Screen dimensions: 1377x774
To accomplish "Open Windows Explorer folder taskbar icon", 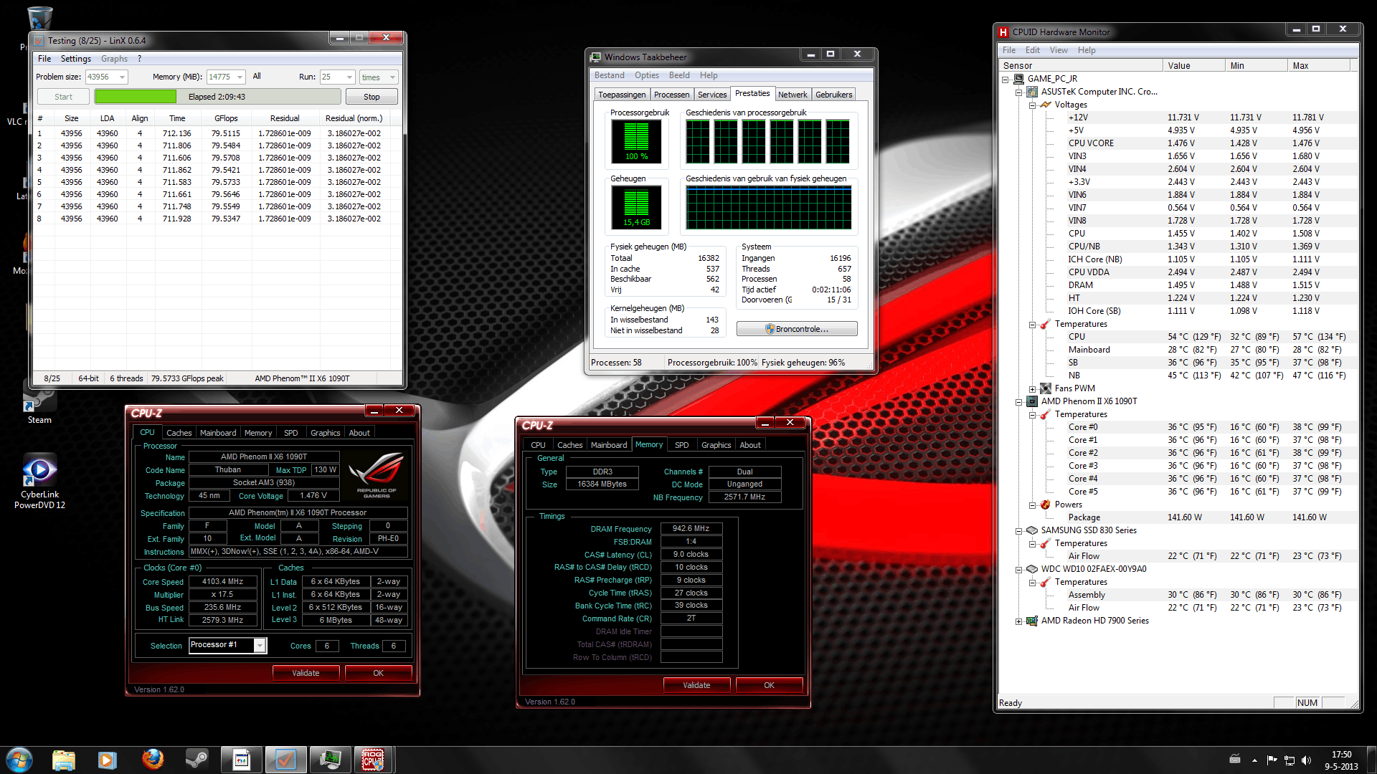I will pos(63,759).
